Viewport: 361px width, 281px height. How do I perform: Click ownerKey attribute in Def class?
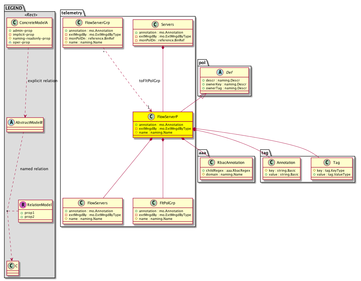224,84
